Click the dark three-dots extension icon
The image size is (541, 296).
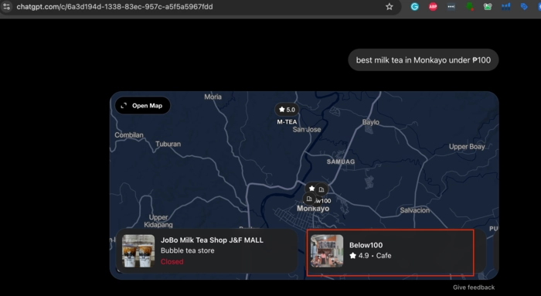tap(451, 6)
